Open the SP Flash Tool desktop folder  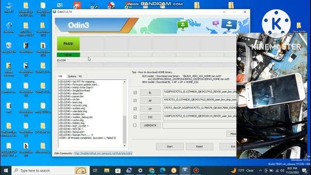tap(43, 127)
